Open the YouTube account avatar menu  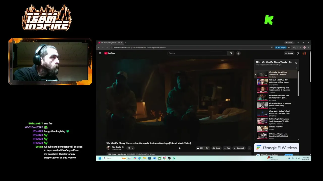point(304,53)
